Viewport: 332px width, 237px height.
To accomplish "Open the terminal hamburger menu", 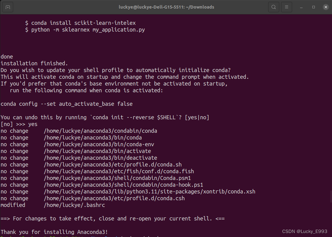I will [x=286, y=7].
